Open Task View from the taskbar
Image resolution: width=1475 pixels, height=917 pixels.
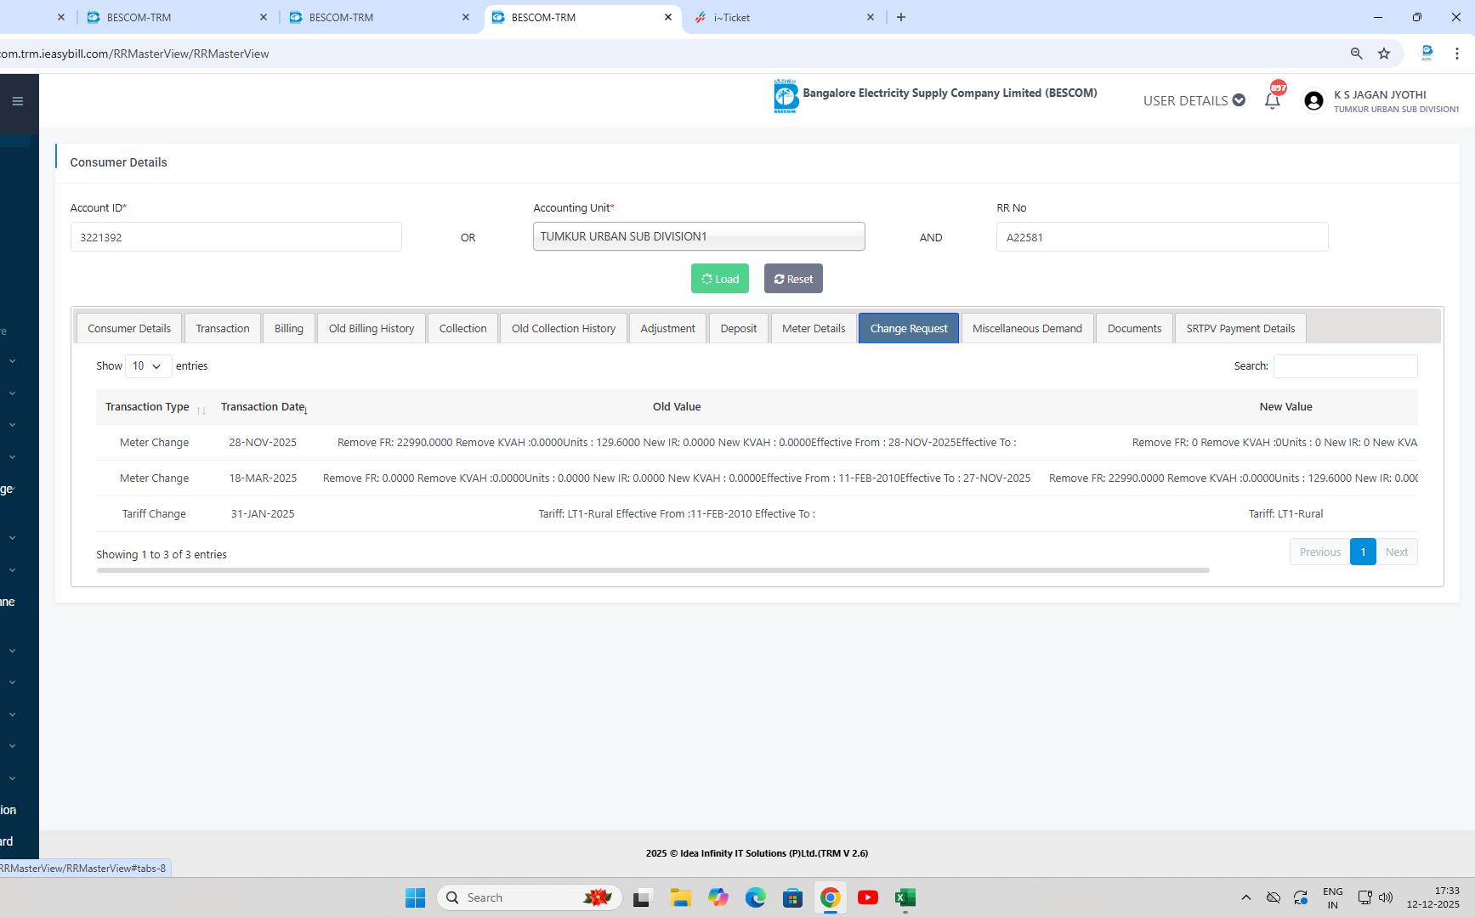(x=643, y=897)
